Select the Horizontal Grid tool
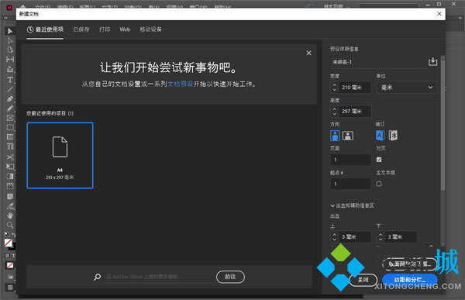This screenshot has width=465, height=300. [10, 136]
